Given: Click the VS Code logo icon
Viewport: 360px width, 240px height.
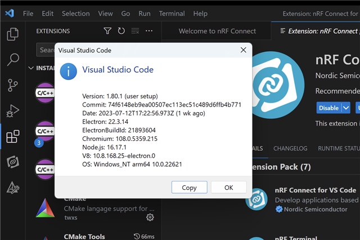Looking at the screenshot, I should 10,14.
